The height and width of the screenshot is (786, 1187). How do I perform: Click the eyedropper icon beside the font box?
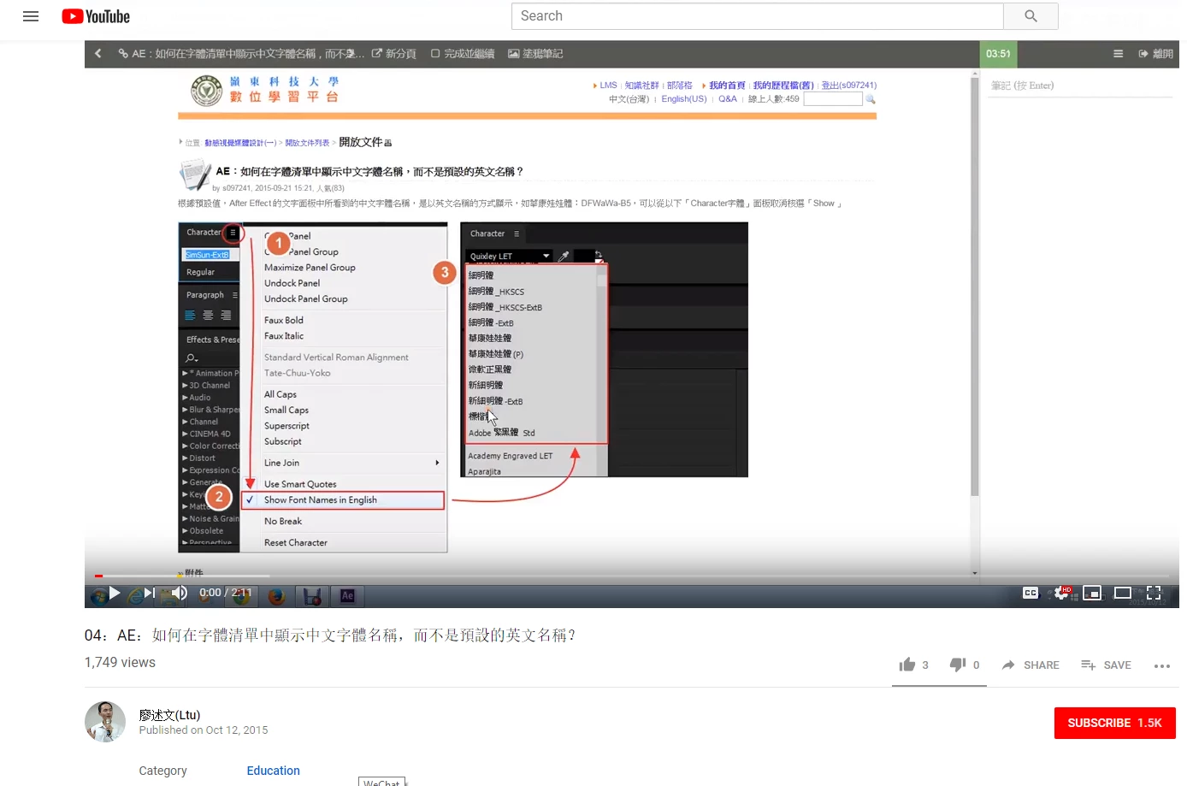pyautogui.click(x=564, y=256)
